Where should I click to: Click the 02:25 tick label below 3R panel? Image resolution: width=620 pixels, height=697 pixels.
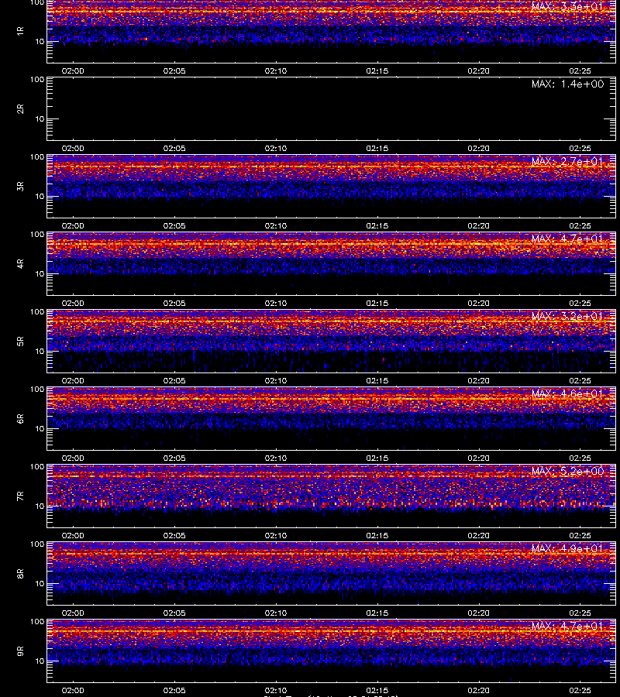click(580, 225)
